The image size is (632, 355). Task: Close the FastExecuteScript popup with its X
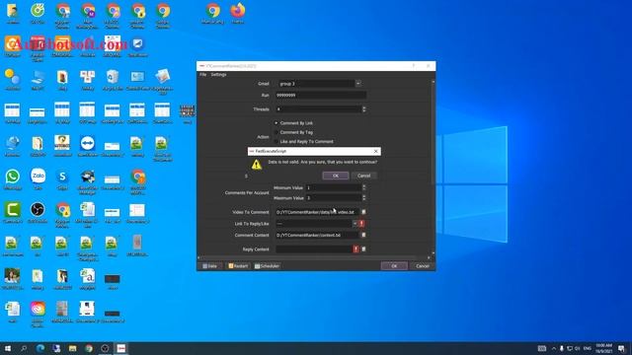(375, 151)
